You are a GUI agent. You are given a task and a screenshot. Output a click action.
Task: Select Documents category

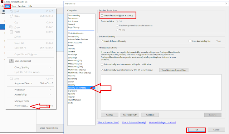tap(73, 18)
